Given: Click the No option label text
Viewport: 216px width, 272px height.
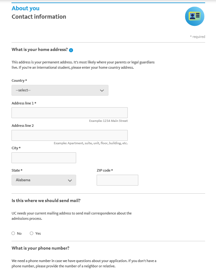Looking at the screenshot, I should (19, 233).
